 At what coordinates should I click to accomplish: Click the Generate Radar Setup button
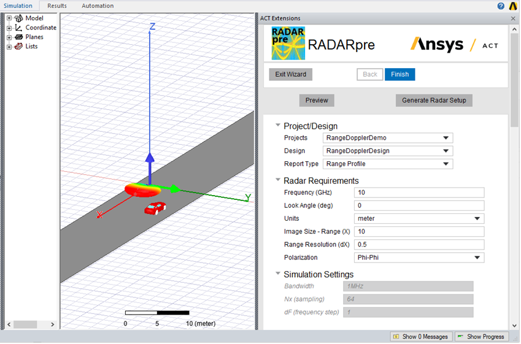(x=434, y=101)
